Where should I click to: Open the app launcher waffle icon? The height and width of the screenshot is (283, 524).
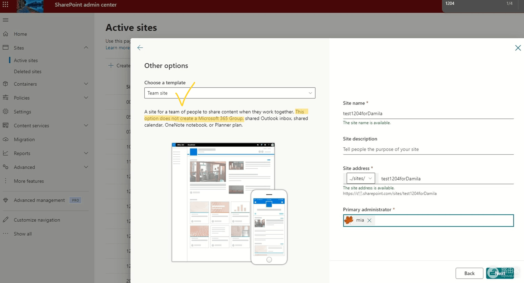pos(5,4)
